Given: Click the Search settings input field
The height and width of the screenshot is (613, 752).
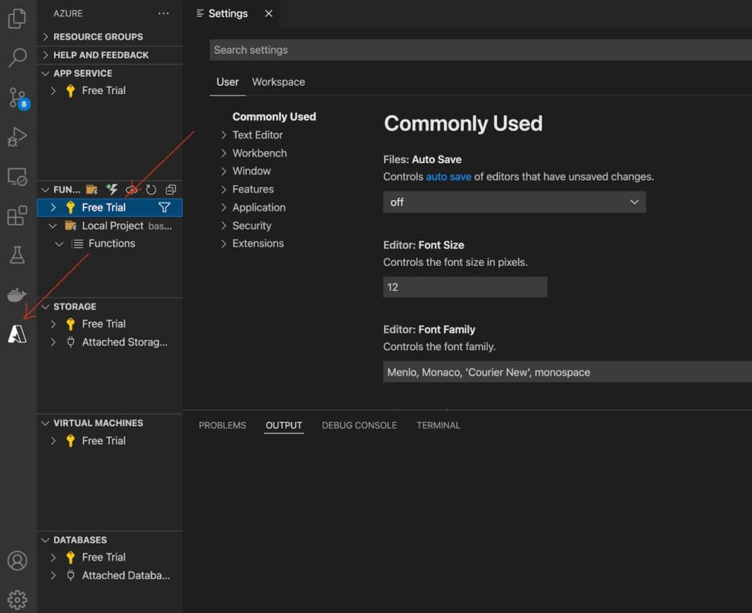Looking at the screenshot, I should click(x=359, y=50).
